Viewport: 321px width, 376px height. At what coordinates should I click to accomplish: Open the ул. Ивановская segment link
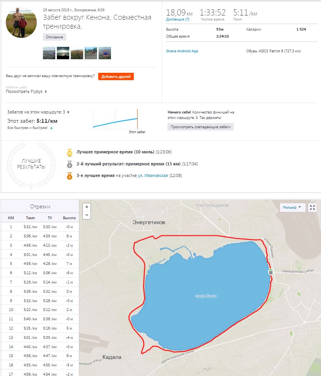pos(153,176)
